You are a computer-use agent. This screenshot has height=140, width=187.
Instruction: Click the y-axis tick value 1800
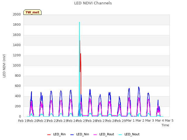click(17, 24)
